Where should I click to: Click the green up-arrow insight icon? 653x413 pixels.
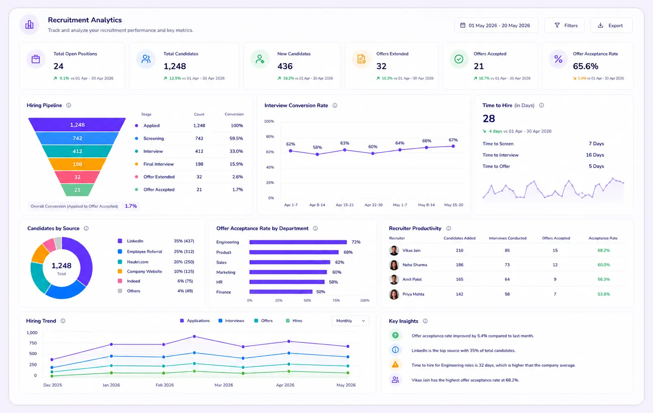coord(396,335)
